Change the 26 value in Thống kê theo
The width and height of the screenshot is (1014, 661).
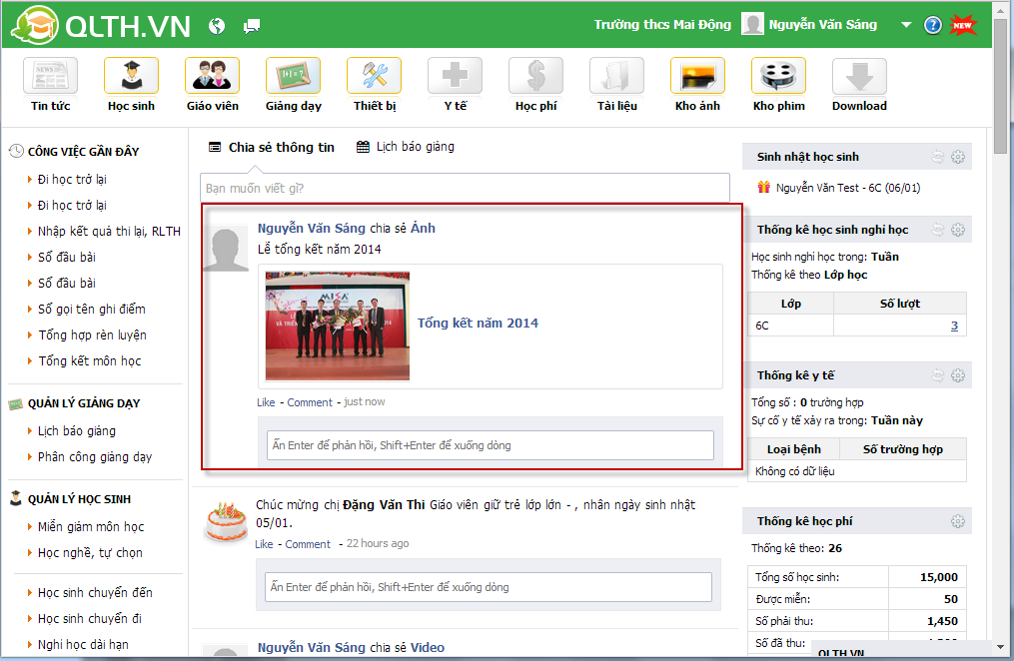835,548
